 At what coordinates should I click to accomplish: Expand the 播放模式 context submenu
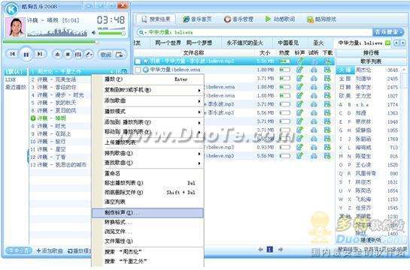199,112
